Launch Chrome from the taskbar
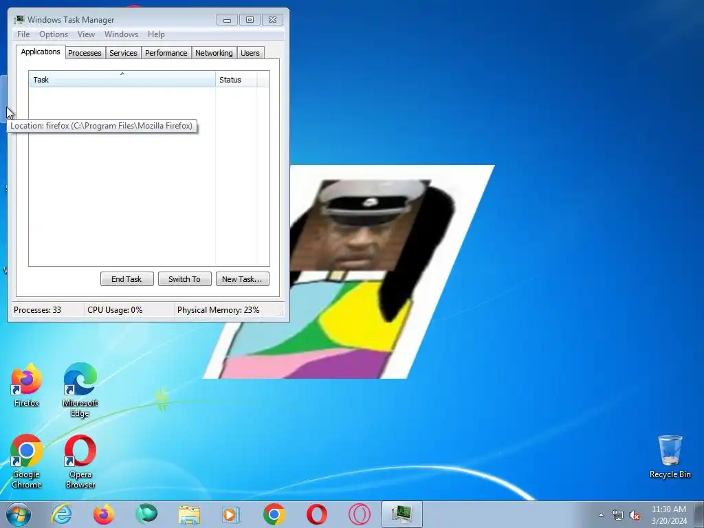The width and height of the screenshot is (704, 528). [x=274, y=514]
